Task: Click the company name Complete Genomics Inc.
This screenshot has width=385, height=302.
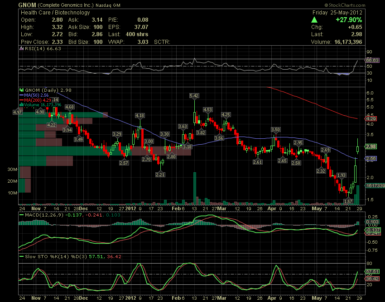Action: coord(66,5)
